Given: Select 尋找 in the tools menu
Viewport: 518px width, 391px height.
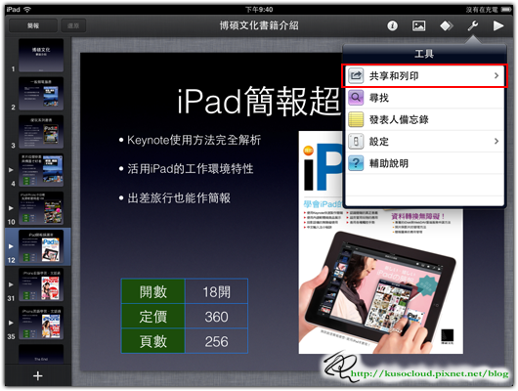Looking at the screenshot, I should coord(424,98).
